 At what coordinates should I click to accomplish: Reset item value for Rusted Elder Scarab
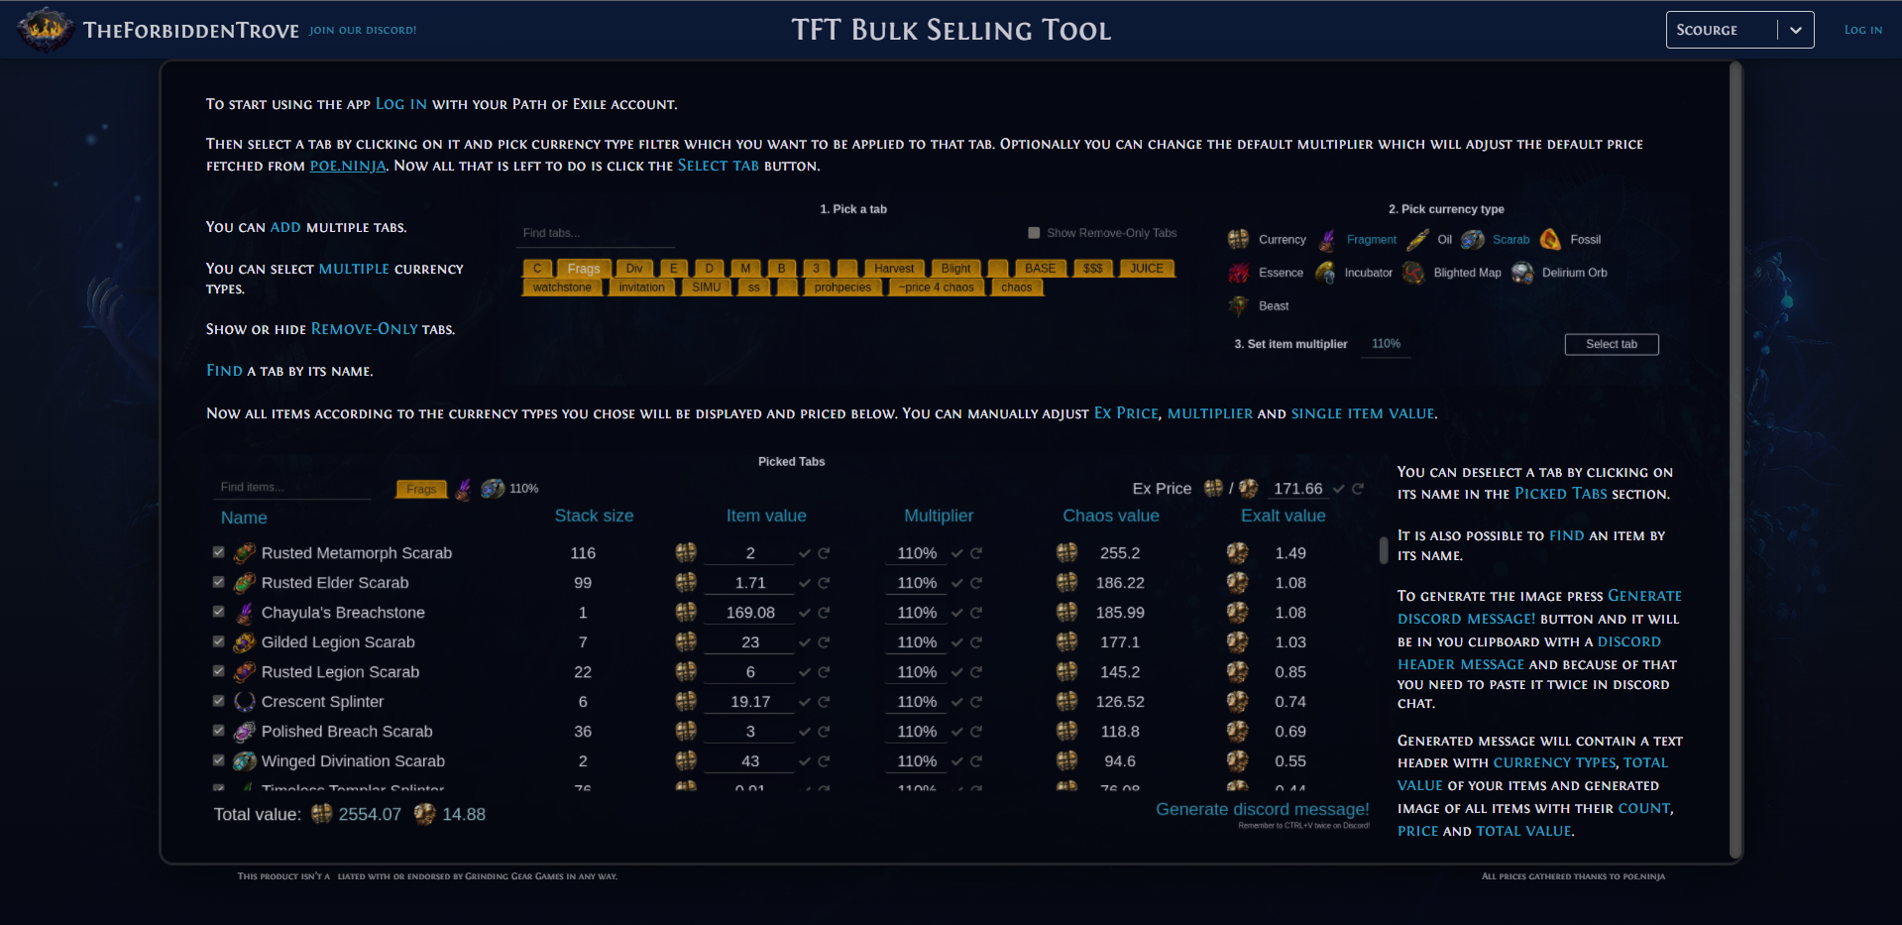tap(824, 583)
